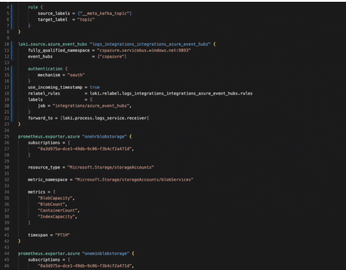Click "logs_integrations_integrations_azure_event_hubs" block label

[x=150, y=44]
